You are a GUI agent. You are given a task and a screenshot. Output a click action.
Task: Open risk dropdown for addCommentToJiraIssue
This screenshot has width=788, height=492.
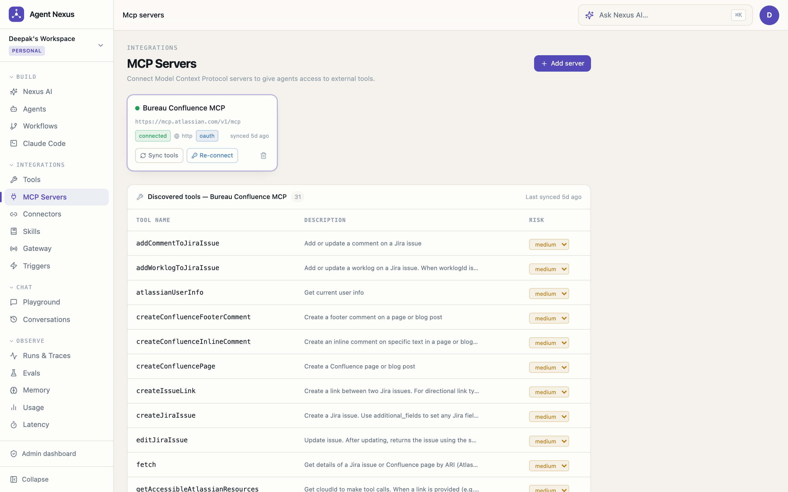tap(549, 244)
